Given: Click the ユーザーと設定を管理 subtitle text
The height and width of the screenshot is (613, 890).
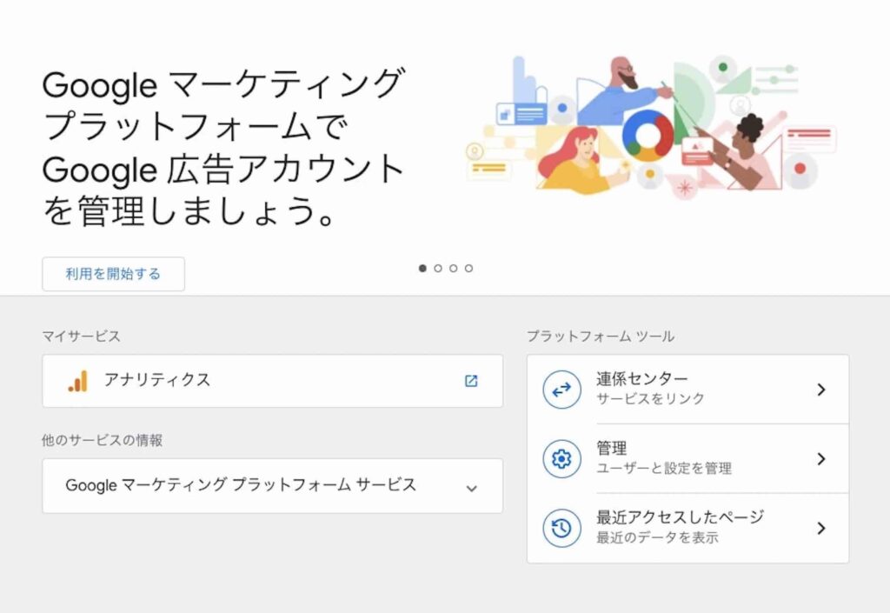Looking at the screenshot, I should coord(664,469).
